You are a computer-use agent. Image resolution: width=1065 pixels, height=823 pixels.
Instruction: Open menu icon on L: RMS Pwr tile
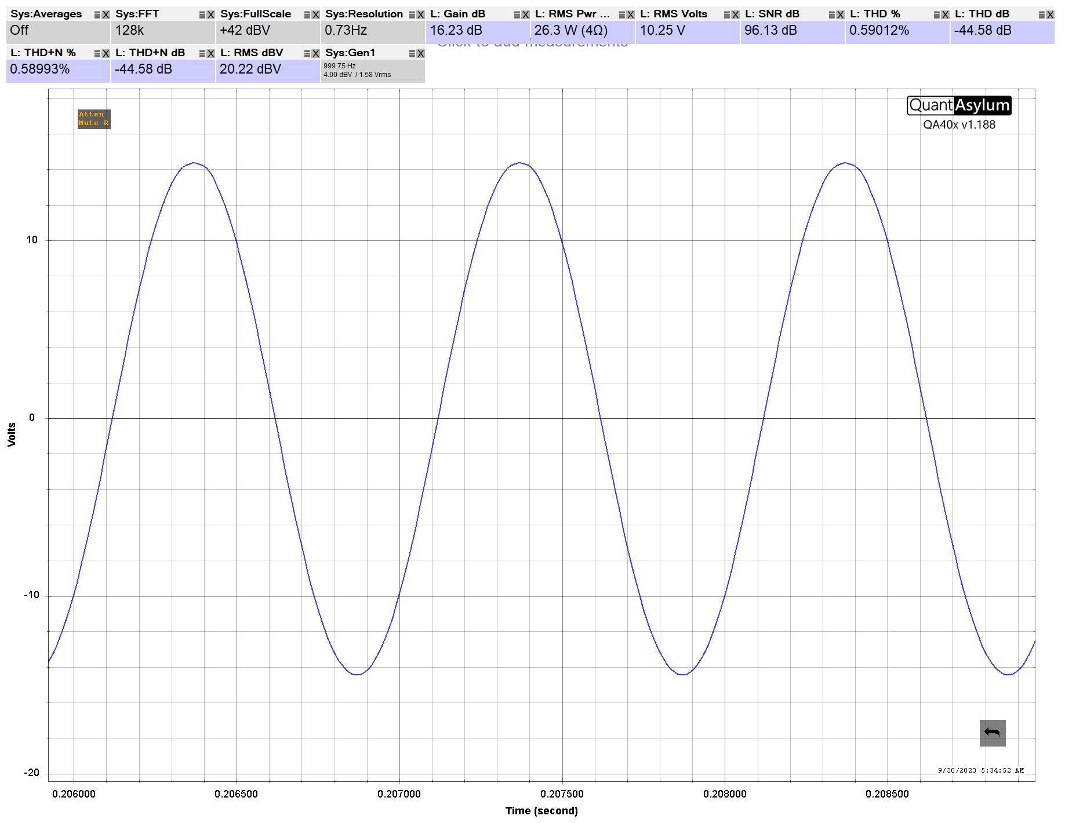click(622, 14)
